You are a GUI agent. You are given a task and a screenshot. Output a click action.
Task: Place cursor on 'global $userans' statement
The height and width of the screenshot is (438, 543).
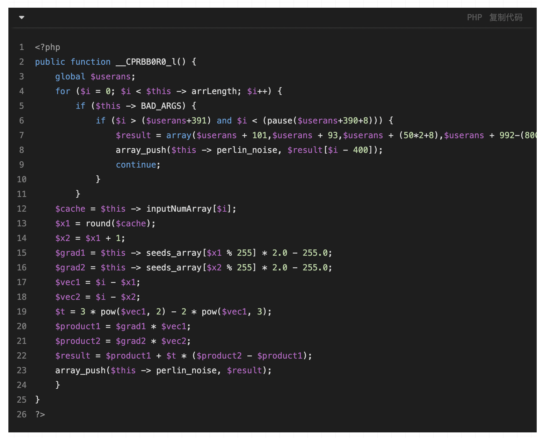[95, 77]
